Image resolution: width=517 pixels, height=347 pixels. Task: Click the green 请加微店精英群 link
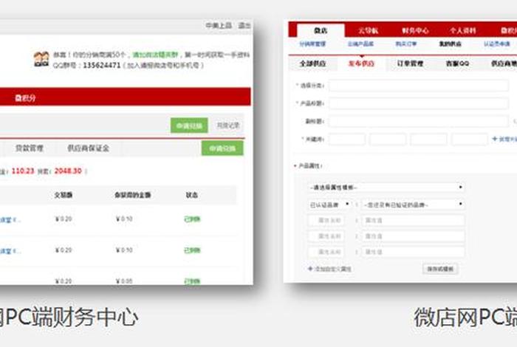tap(155, 55)
